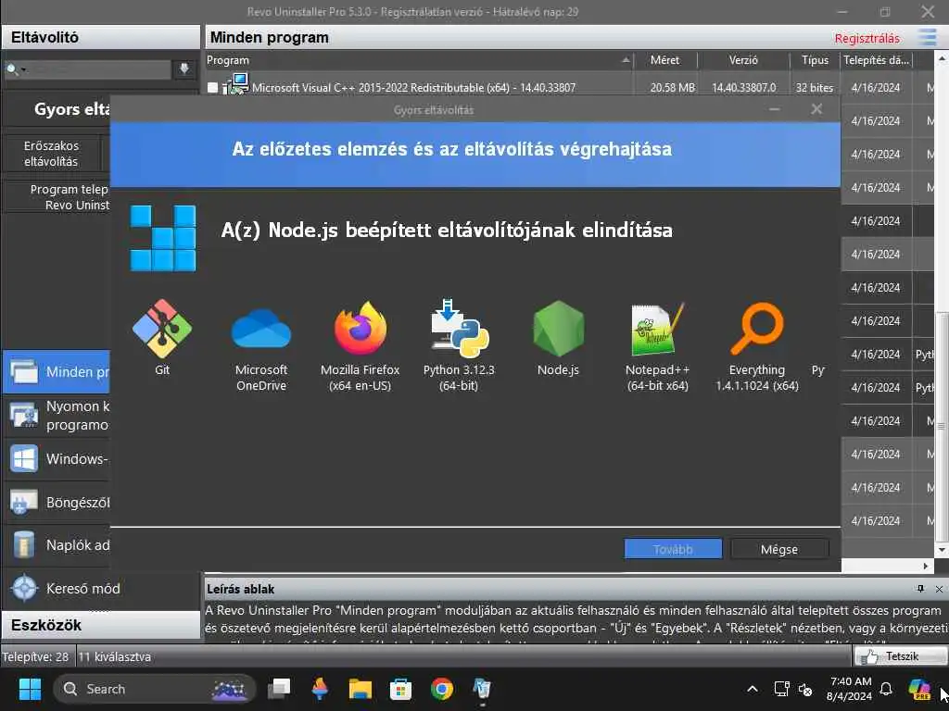
Task: Open Task View on the taskbar
Action: (x=279, y=689)
